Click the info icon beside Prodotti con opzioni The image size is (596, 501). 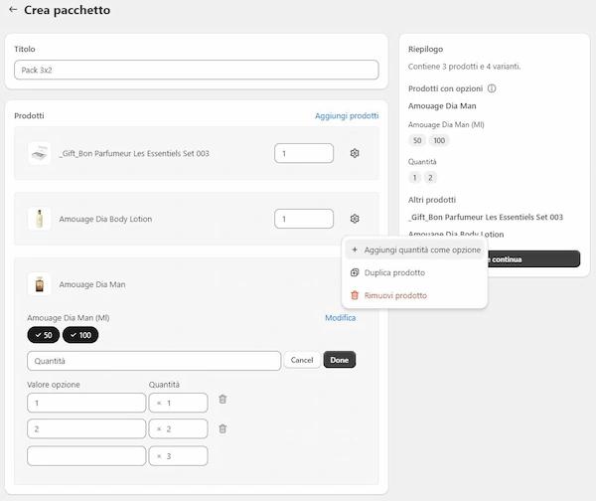point(492,88)
